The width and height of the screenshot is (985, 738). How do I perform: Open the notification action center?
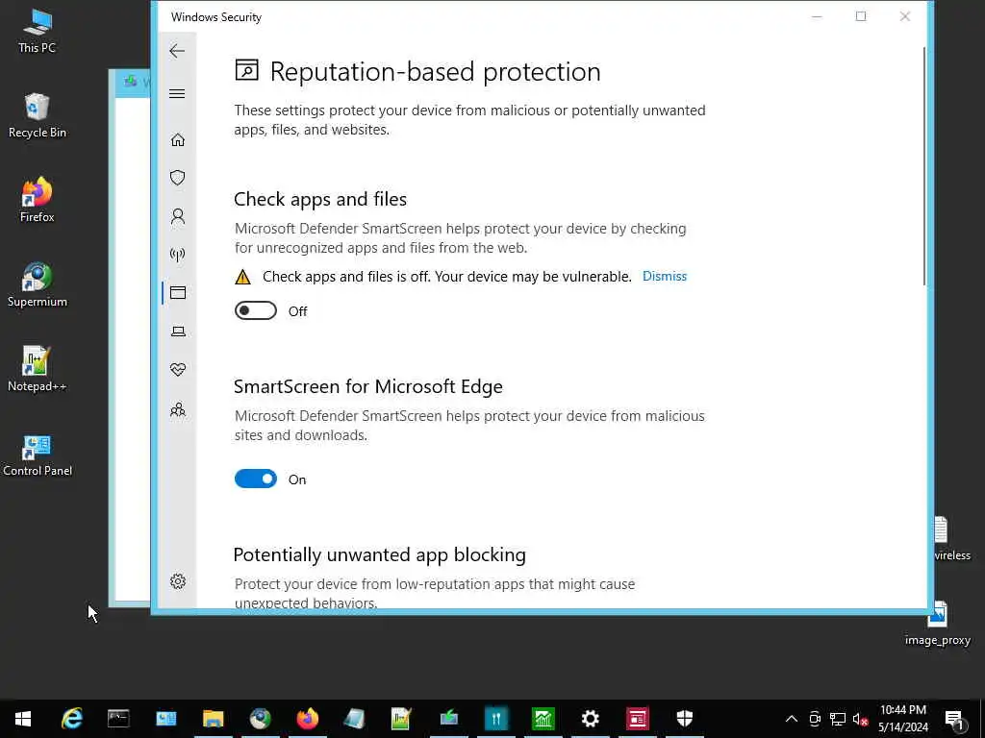[954, 719]
